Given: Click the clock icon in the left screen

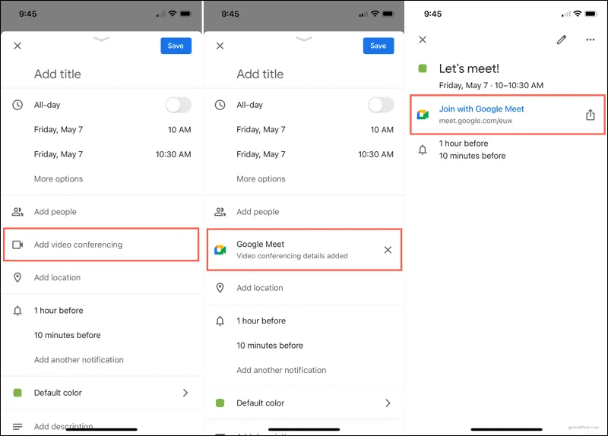Looking at the screenshot, I should (x=17, y=105).
